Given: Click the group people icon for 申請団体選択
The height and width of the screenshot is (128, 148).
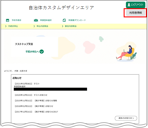Looking at the screenshot, I should (36, 20).
